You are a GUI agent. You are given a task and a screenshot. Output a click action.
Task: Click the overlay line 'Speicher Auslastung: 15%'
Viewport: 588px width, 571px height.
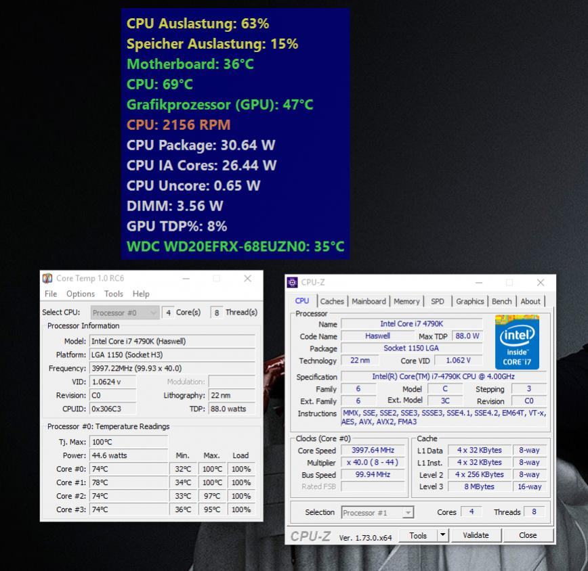(212, 44)
